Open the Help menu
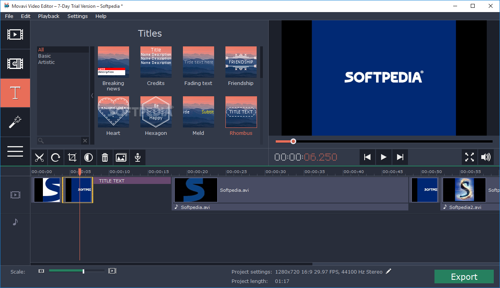 [x=101, y=16]
